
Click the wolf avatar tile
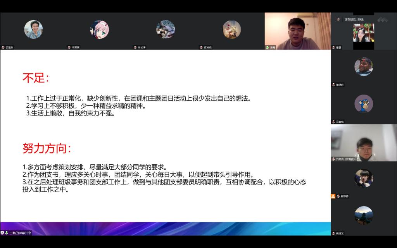[x=166, y=29]
